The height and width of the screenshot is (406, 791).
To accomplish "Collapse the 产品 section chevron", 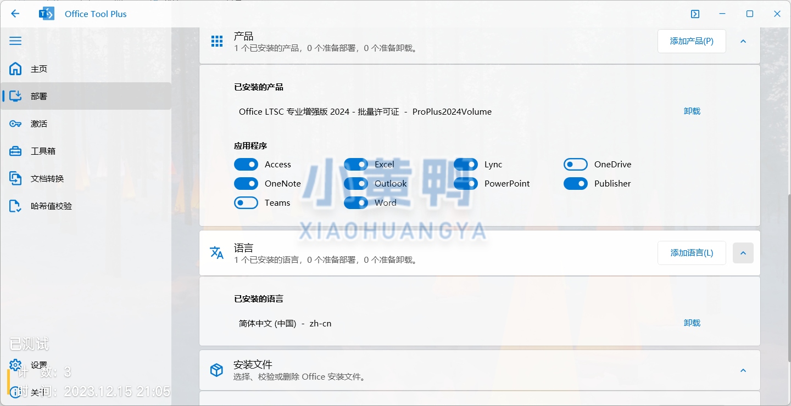I will [743, 41].
